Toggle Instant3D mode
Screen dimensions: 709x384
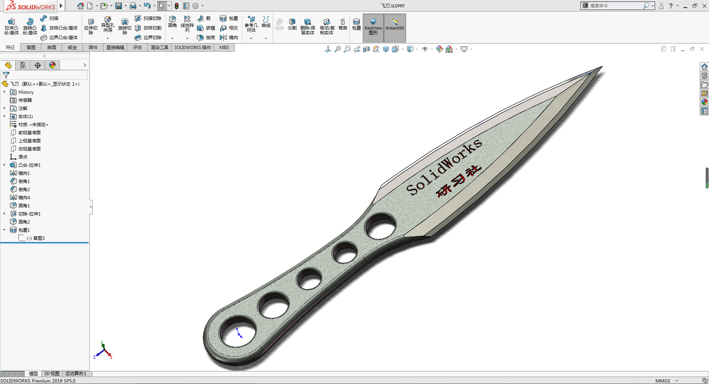click(395, 27)
